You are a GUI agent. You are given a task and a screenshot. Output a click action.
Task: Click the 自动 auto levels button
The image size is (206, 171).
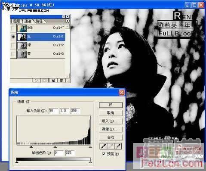click(111, 137)
